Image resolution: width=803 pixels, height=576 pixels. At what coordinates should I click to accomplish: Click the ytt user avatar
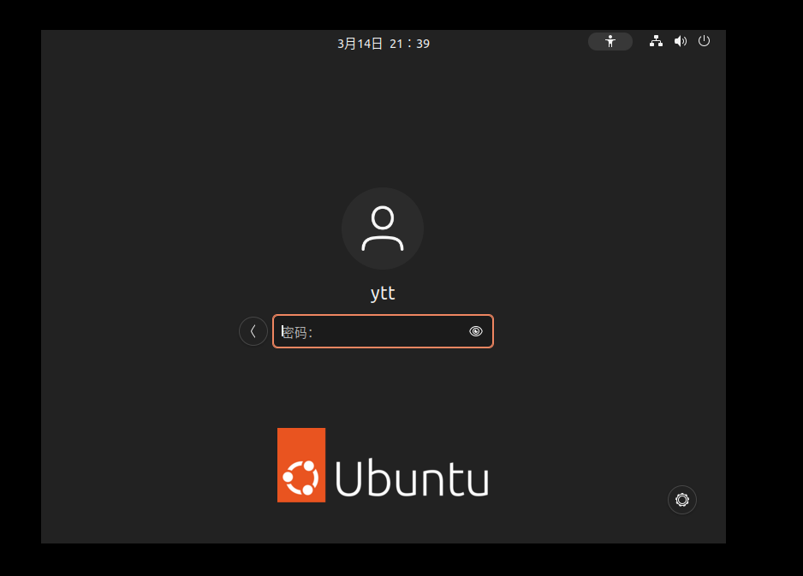(x=383, y=229)
